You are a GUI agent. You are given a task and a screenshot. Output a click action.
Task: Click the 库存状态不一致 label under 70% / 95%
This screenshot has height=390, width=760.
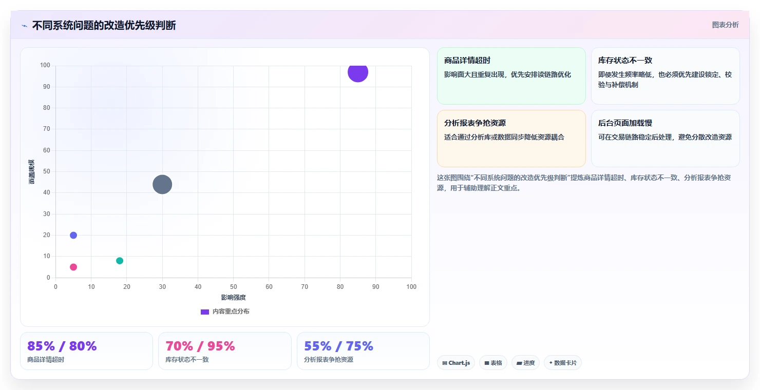pos(187,360)
